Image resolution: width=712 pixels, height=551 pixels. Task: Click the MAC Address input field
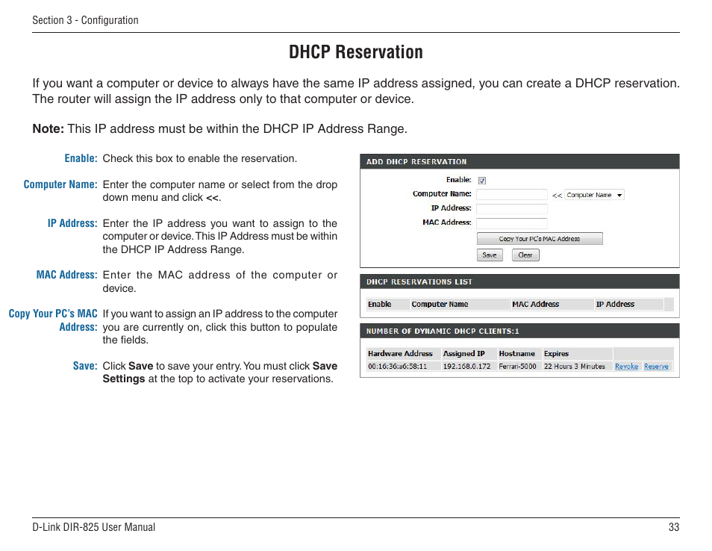tap(512, 223)
